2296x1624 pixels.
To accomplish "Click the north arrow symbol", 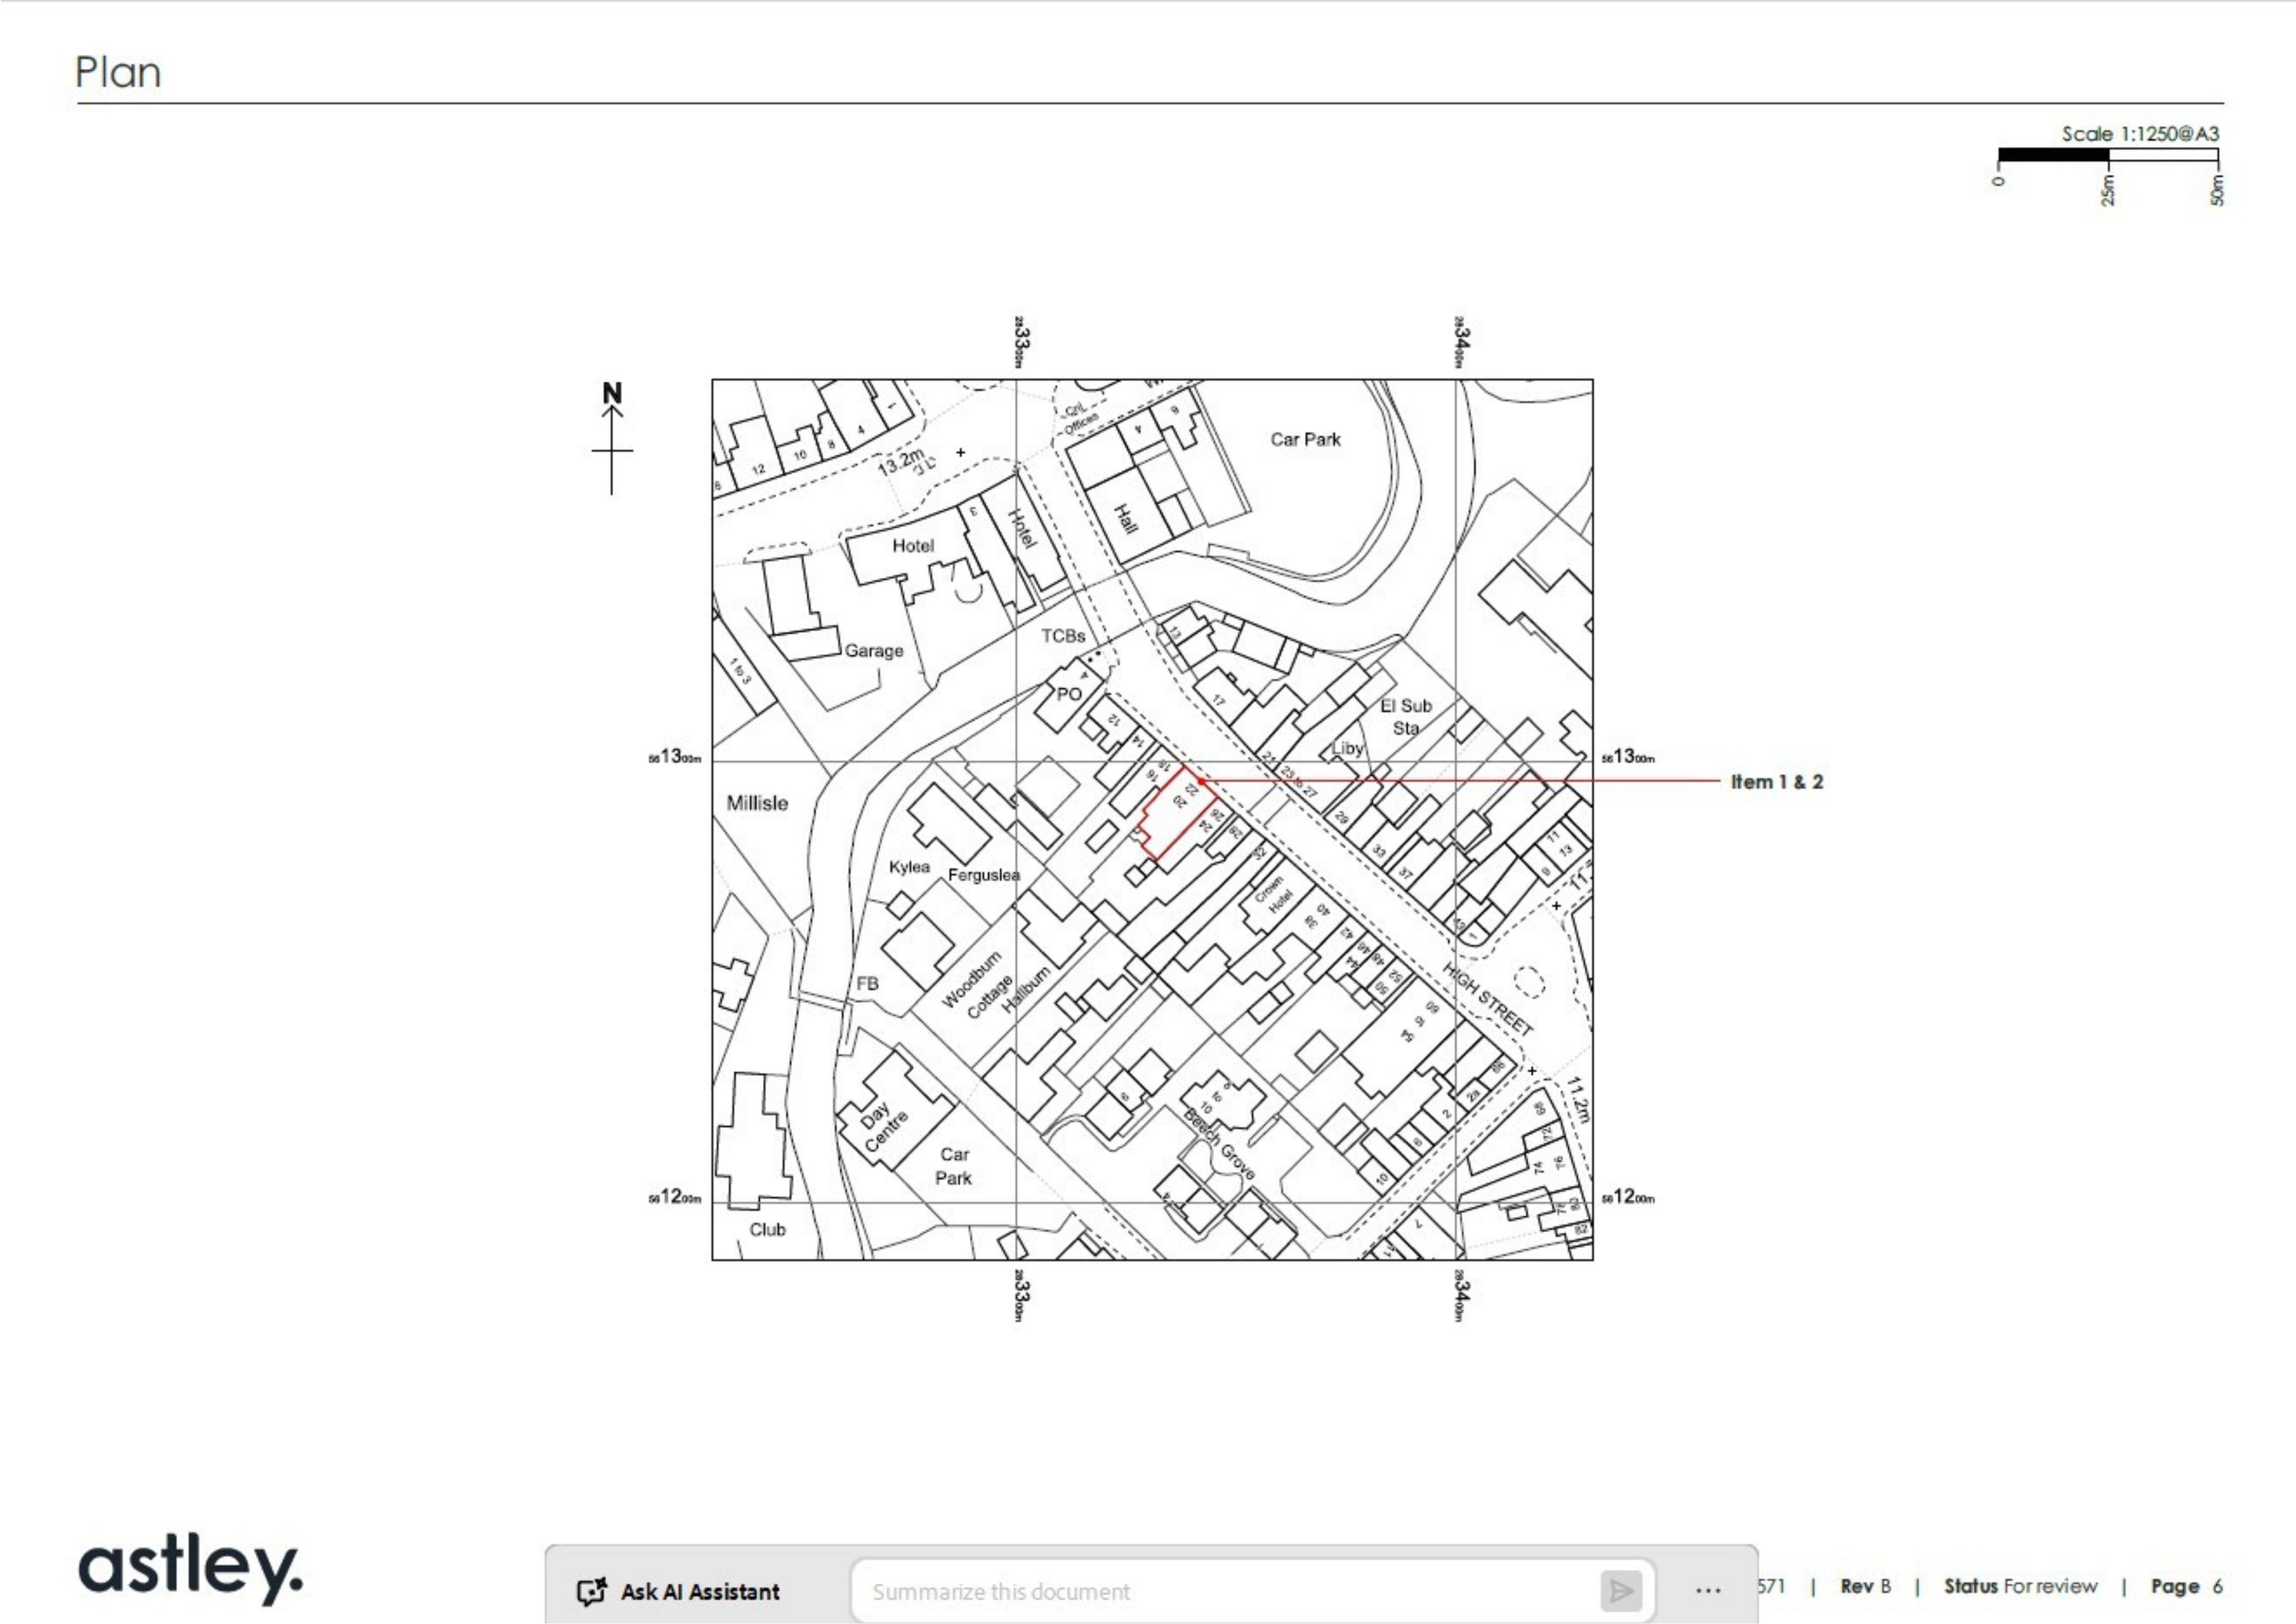I will coord(612,438).
